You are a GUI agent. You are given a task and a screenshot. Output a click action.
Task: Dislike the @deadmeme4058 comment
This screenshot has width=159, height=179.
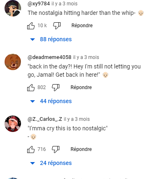(56, 87)
